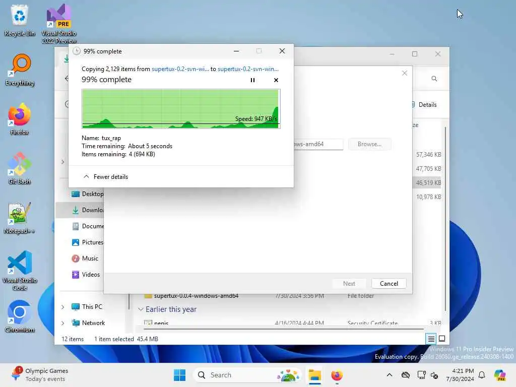Open the Olympic Games widget

tap(39, 375)
